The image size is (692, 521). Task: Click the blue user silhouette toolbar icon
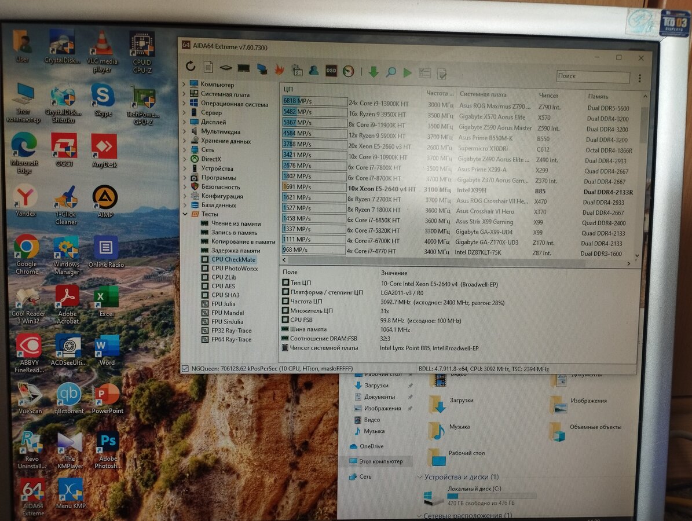(314, 70)
